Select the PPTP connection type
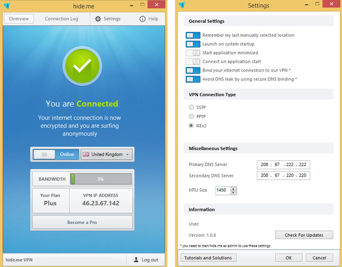This screenshot has height=267, width=342. 191,116
